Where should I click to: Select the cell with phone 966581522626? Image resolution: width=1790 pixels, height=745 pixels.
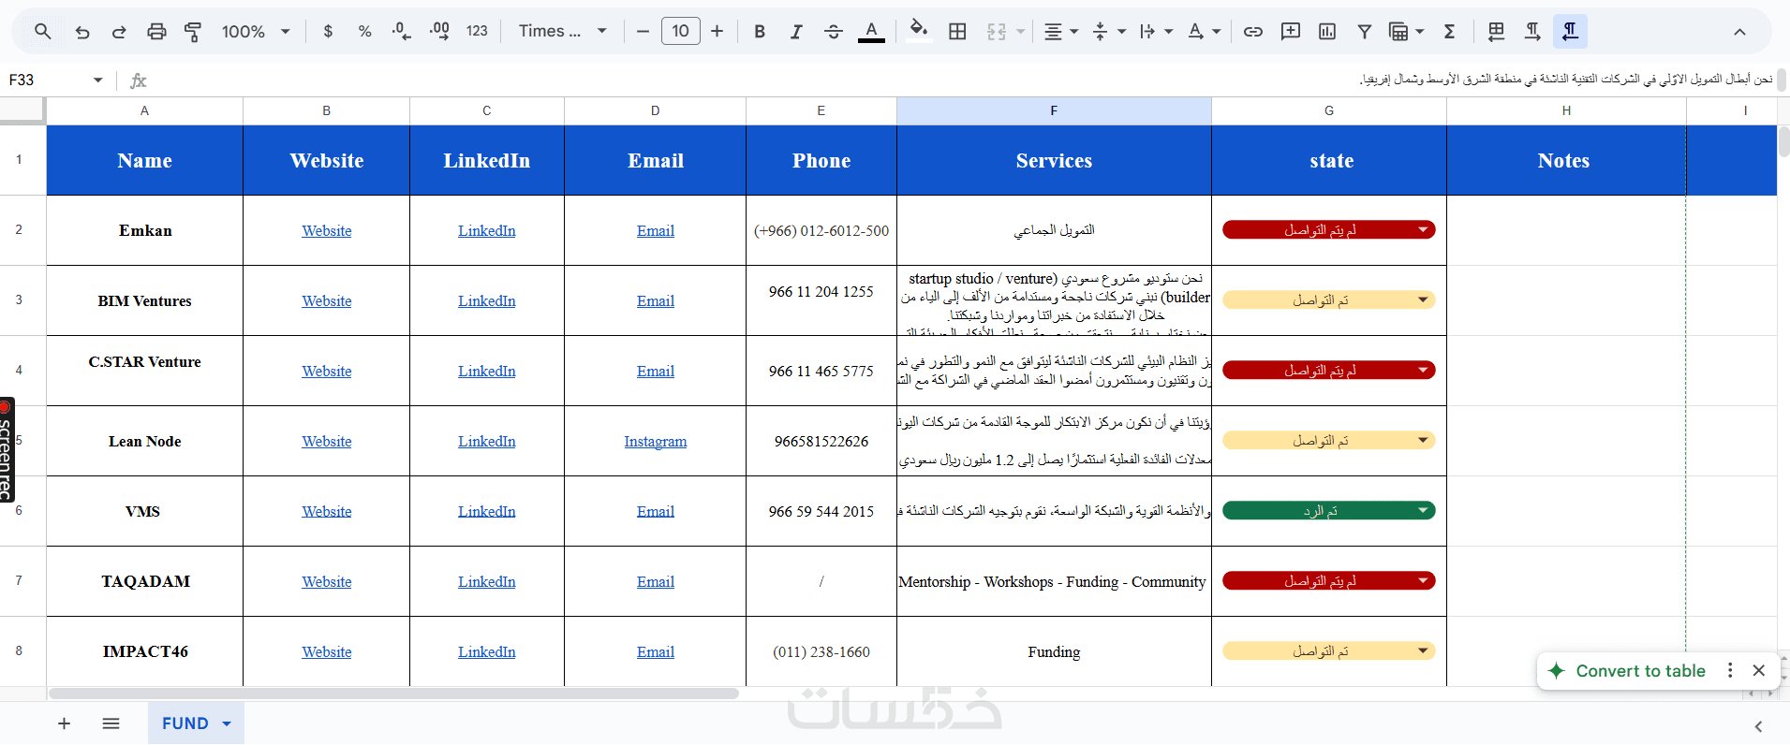coord(821,441)
